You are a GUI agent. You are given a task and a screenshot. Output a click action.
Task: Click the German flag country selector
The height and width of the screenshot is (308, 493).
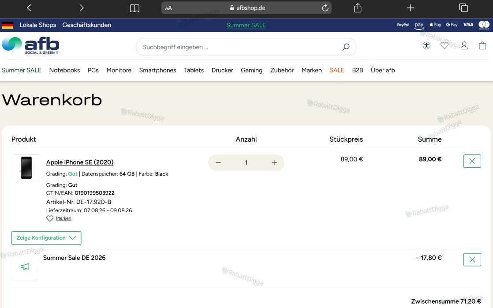click(x=7, y=25)
